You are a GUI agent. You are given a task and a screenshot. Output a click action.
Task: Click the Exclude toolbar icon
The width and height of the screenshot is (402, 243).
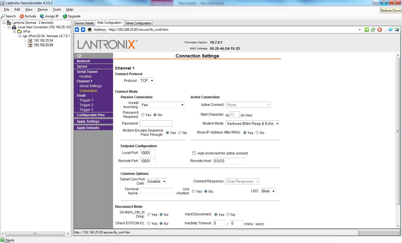pos(21,16)
